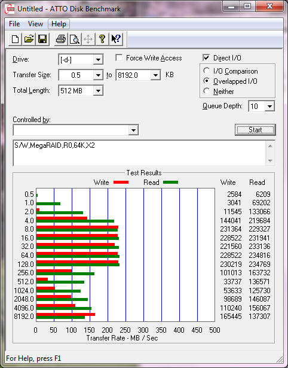
Task: Print results with the printer icon
Action: (61, 39)
